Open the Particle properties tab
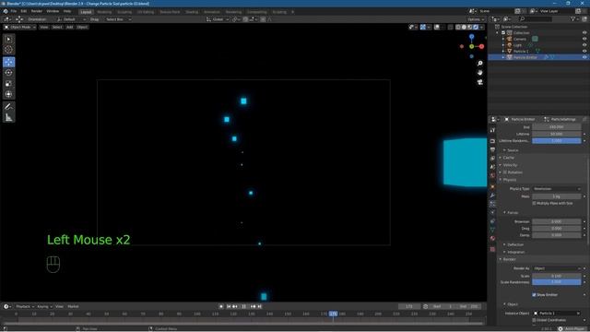Screen dimensions: 590x332 pos(492,204)
